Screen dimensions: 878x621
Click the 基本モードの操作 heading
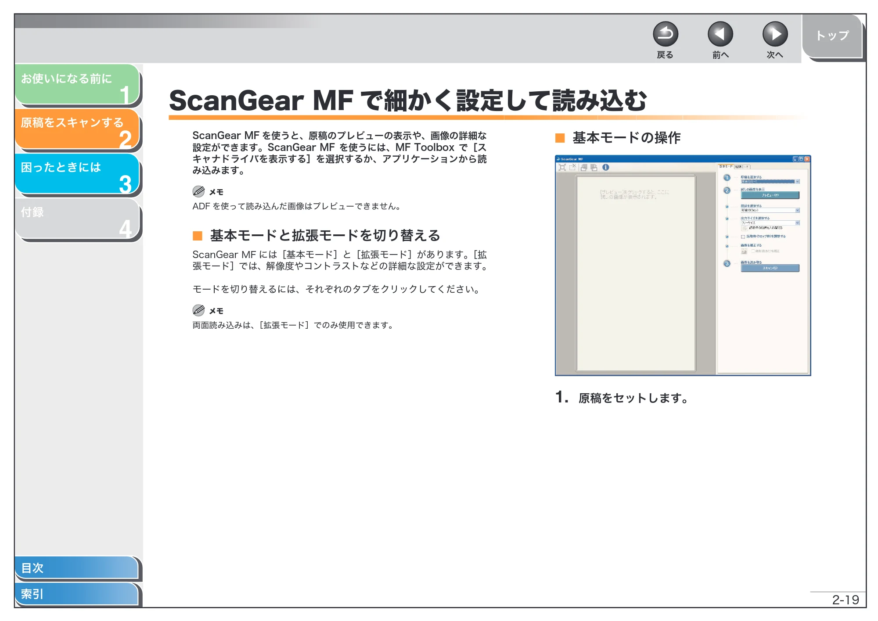pyautogui.click(x=626, y=138)
